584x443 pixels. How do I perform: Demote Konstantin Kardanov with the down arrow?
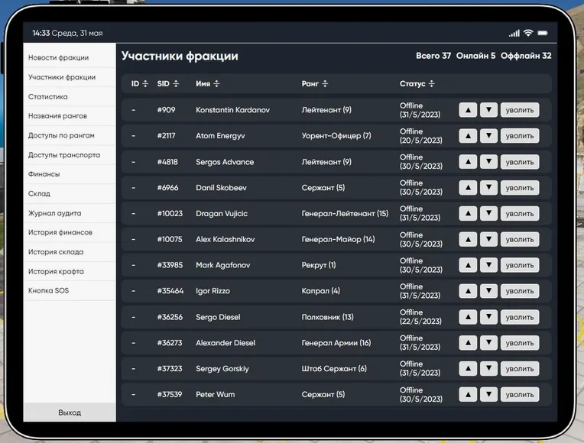pos(488,110)
